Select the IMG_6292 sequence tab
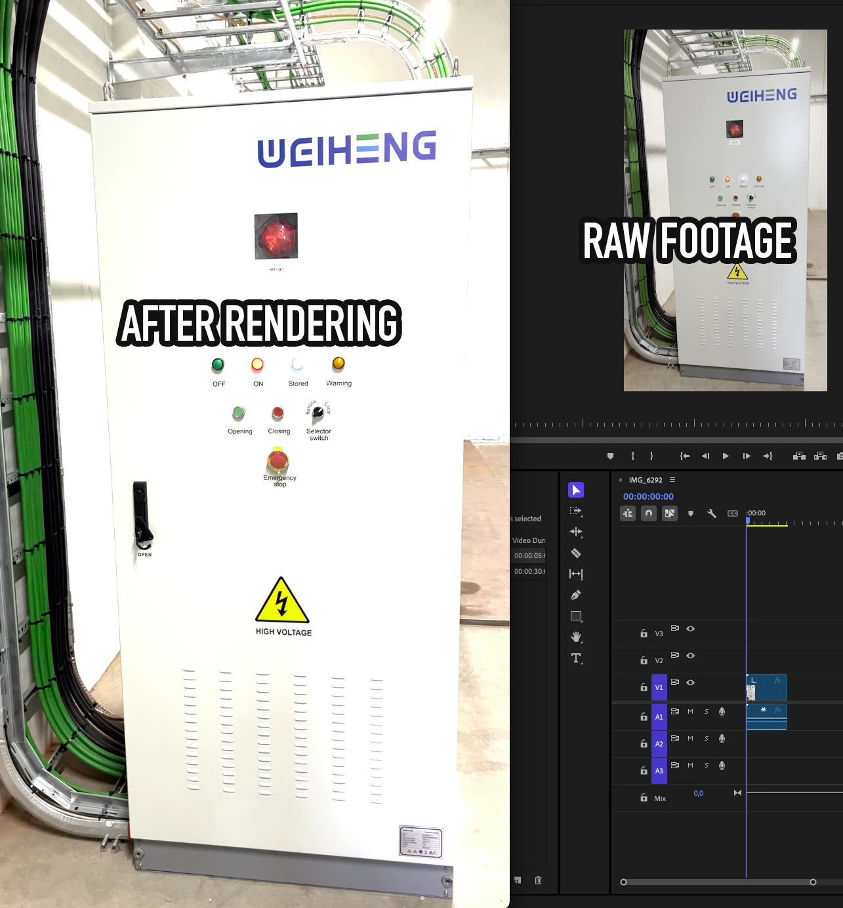 [646, 480]
